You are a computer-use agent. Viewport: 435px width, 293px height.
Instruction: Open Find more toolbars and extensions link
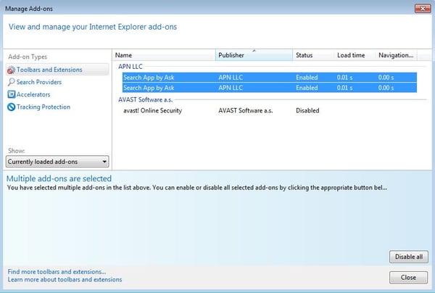click(57, 272)
